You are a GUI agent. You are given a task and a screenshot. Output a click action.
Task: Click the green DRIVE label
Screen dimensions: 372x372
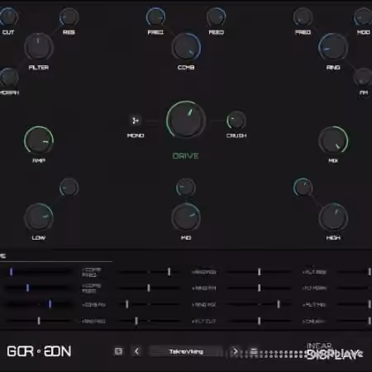(x=185, y=156)
